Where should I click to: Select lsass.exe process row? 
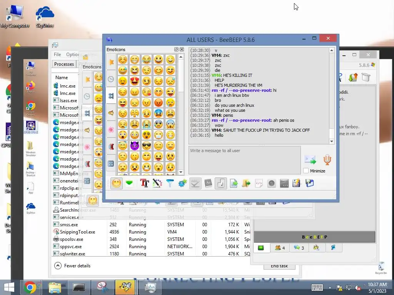click(x=65, y=101)
